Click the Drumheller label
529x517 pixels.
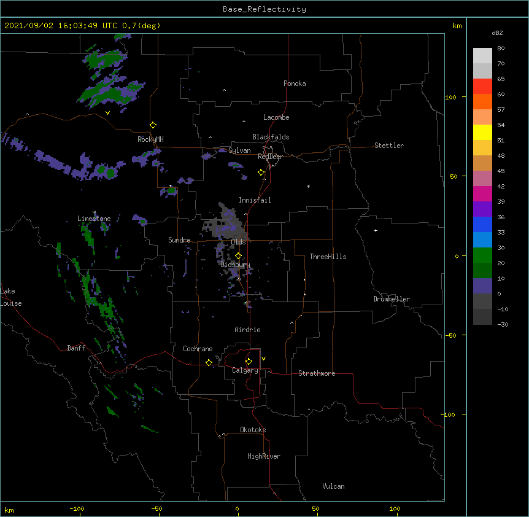(392, 299)
